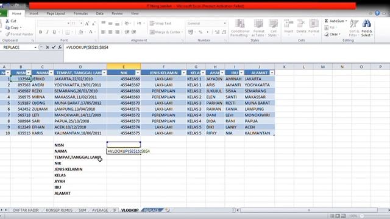Open the JENIS KELAMIN filter dropdown

(183, 73)
